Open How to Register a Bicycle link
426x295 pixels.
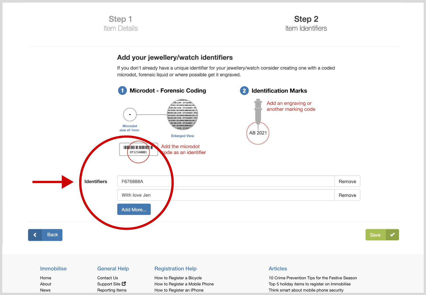pos(178,278)
